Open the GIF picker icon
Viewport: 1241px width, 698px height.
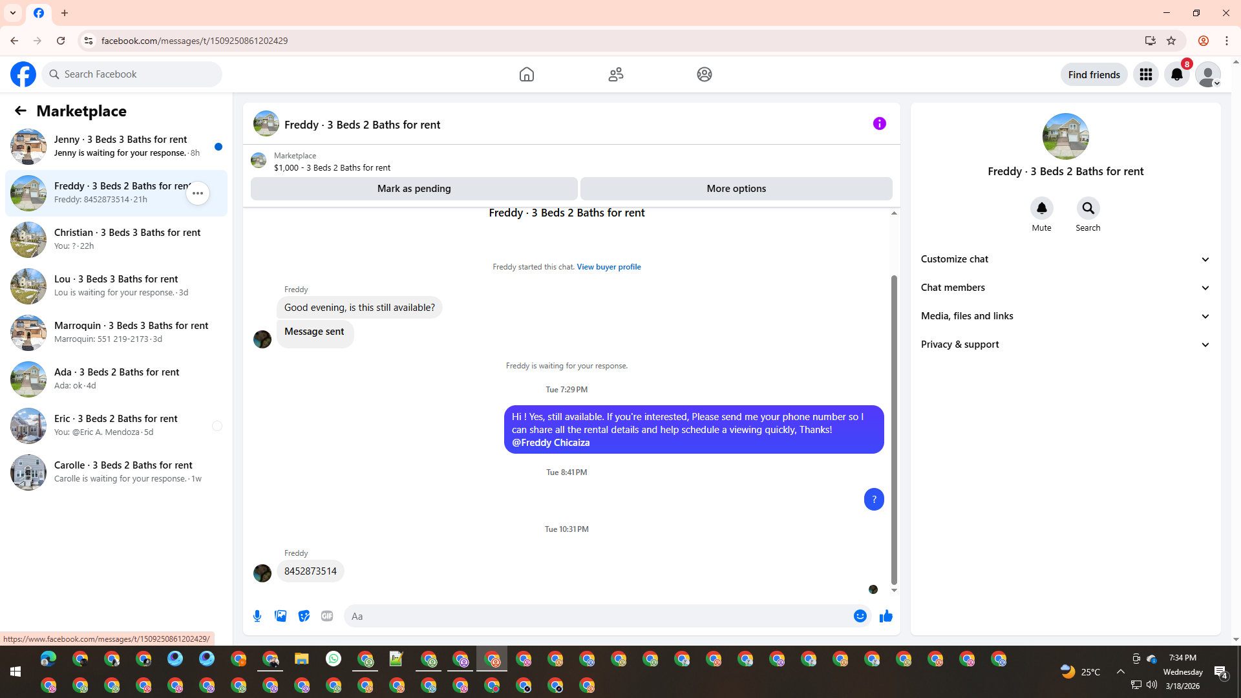327,616
